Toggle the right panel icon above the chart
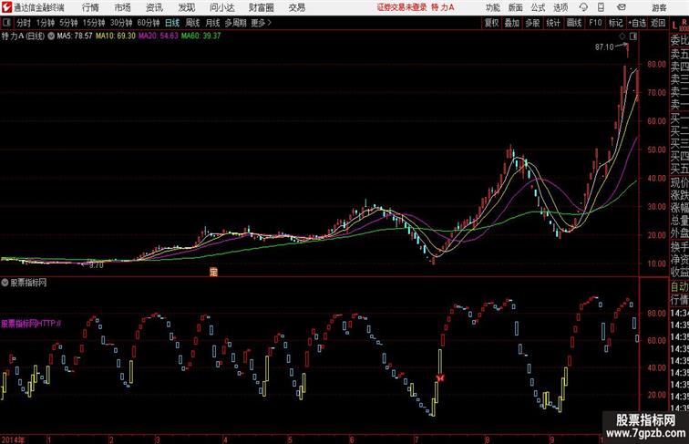 coord(633,36)
